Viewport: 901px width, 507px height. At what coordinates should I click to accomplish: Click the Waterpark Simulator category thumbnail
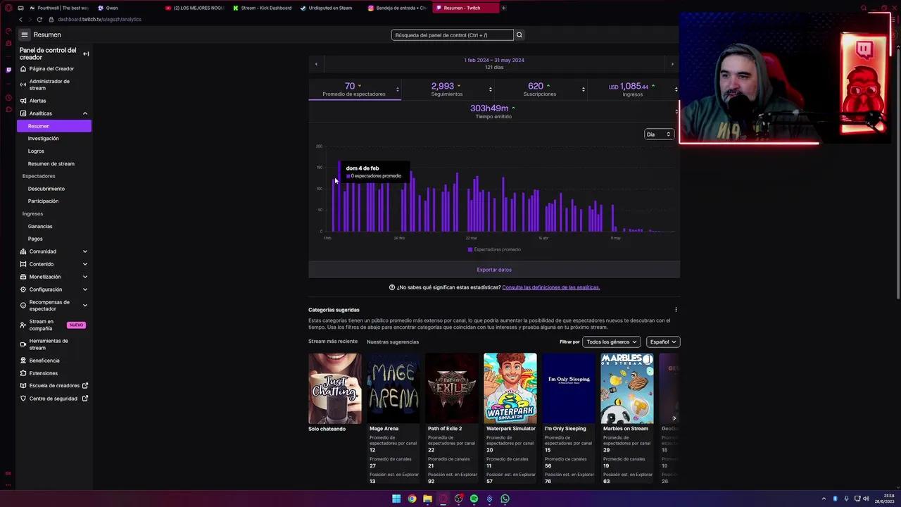(x=510, y=388)
